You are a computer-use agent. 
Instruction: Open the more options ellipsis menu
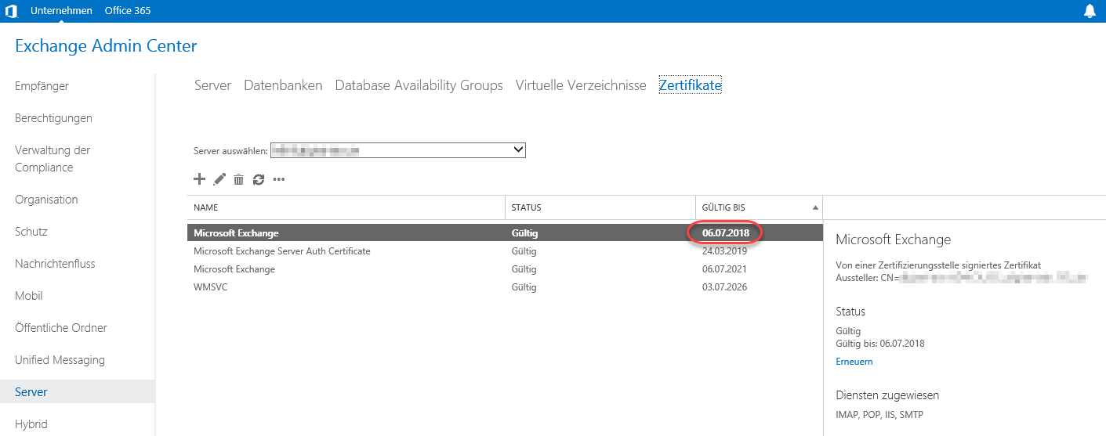(278, 180)
